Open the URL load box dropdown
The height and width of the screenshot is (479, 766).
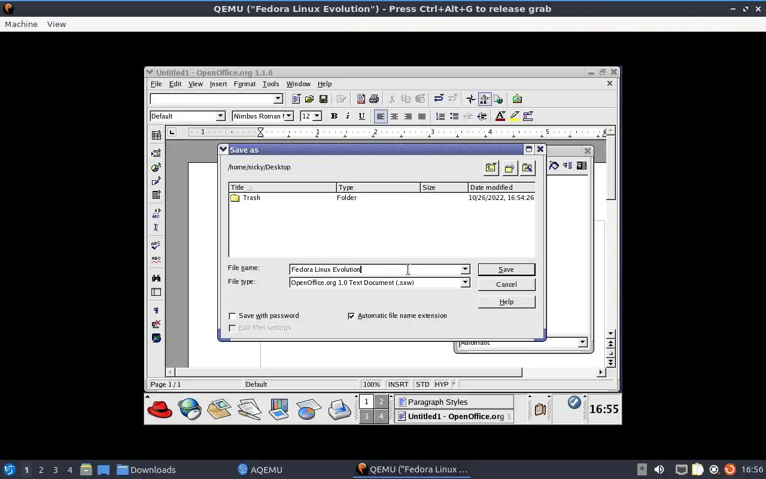(278, 99)
